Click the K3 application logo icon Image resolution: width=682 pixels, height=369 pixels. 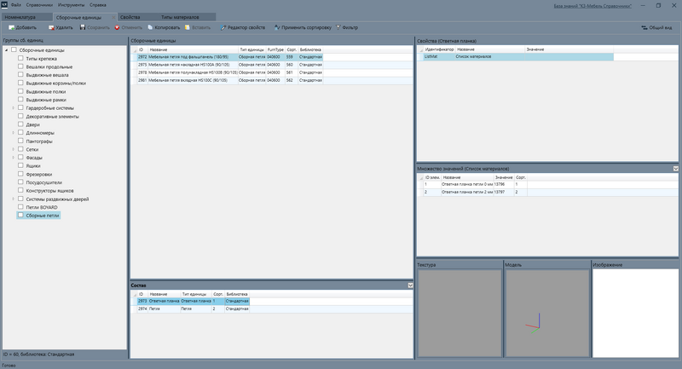4,5
